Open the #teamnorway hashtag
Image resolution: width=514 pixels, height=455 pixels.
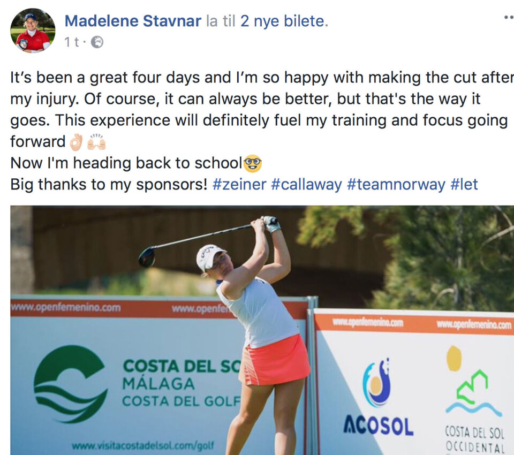396,184
